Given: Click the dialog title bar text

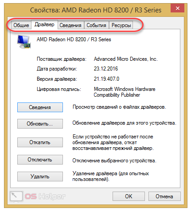Looking at the screenshot, I should [x=96, y=10].
